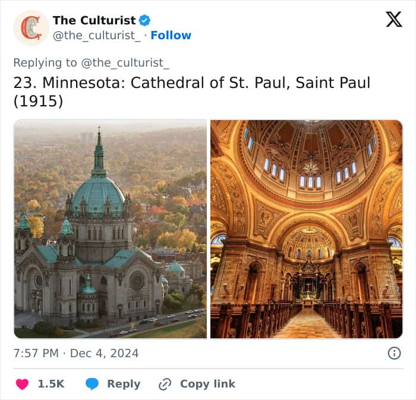Open the X logo link
The image size is (416, 400).
click(393, 20)
